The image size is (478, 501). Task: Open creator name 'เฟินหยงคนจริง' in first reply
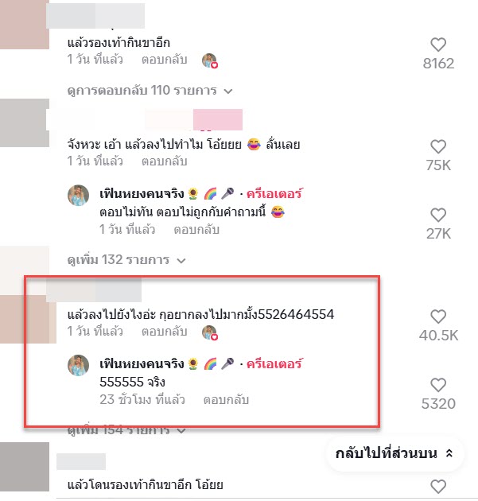coord(142,193)
